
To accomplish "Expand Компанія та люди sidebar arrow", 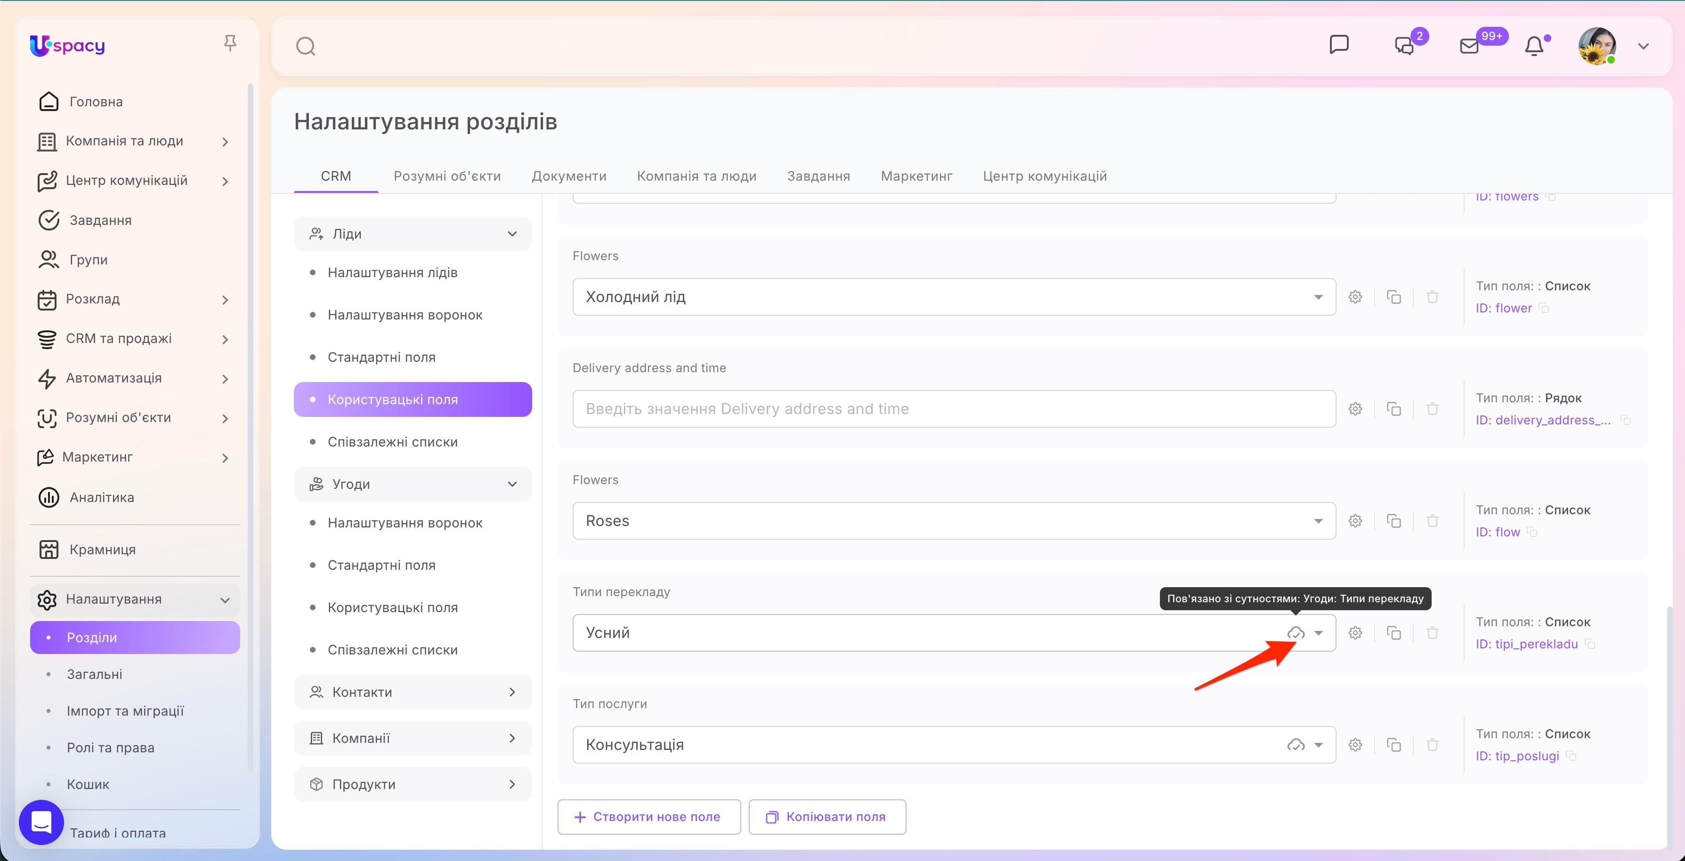I will coord(225,142).
